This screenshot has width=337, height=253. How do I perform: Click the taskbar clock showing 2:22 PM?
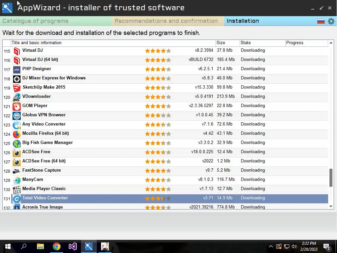[309, 246]
